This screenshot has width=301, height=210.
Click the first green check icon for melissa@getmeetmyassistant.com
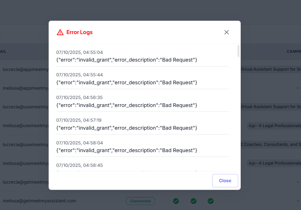(176, 201)
